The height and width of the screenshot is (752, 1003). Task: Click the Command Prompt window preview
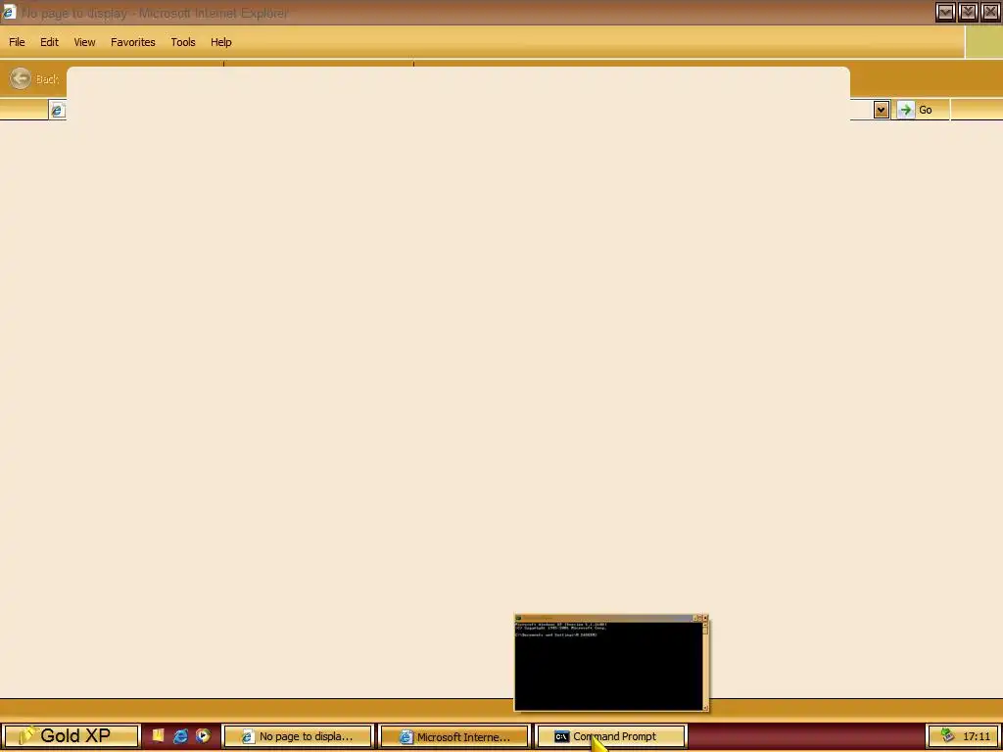611,663
